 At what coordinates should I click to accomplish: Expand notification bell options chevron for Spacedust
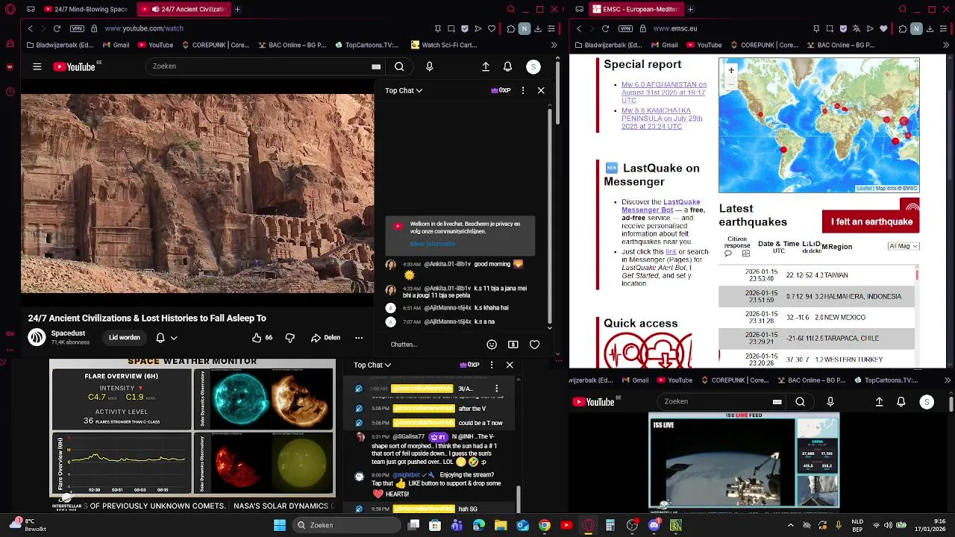tap(174, 338)
